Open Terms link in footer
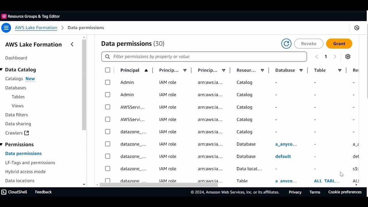The height and width of the screenshot is (207, 368). pos(315,192)
